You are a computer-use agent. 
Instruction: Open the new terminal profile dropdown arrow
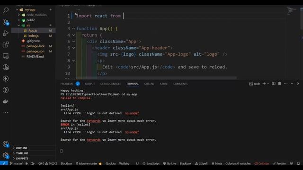point(268,84)
